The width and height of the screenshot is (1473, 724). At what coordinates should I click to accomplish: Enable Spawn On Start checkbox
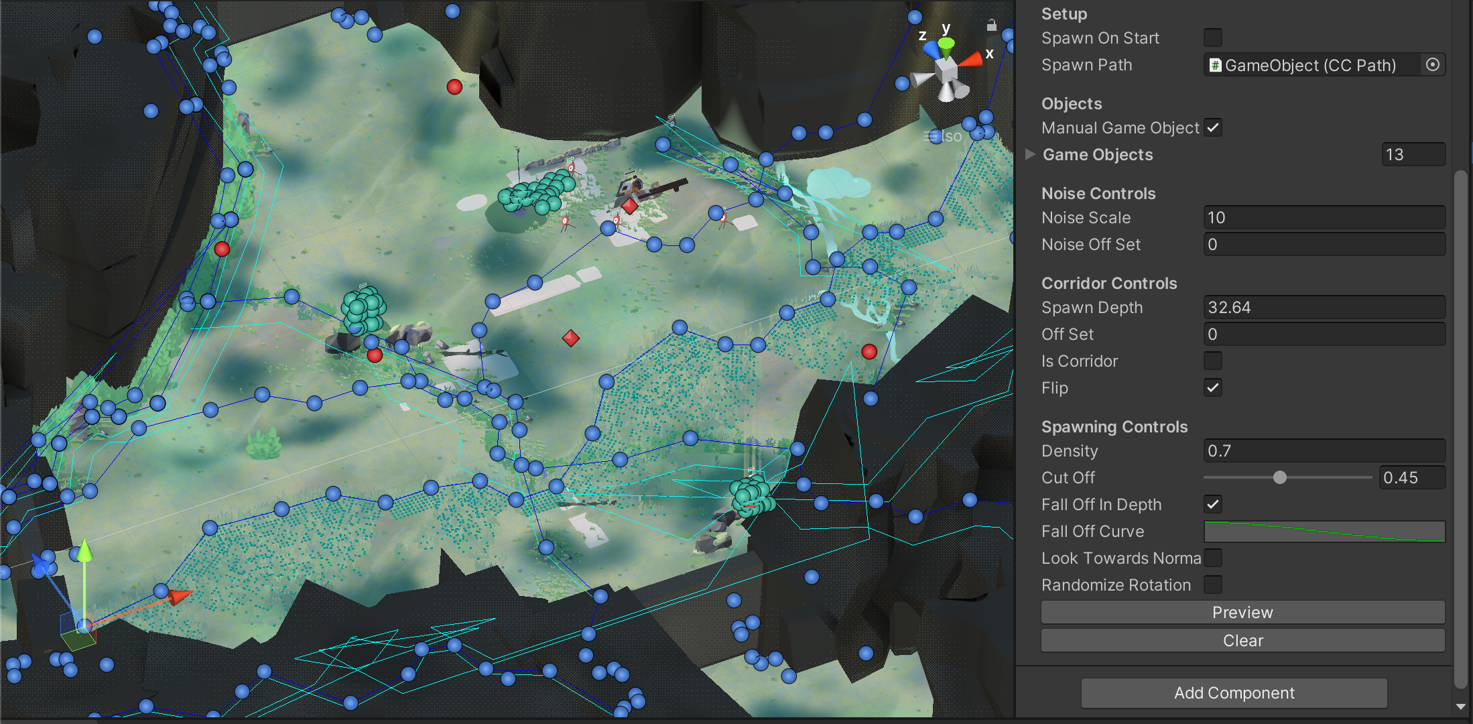1213,38
